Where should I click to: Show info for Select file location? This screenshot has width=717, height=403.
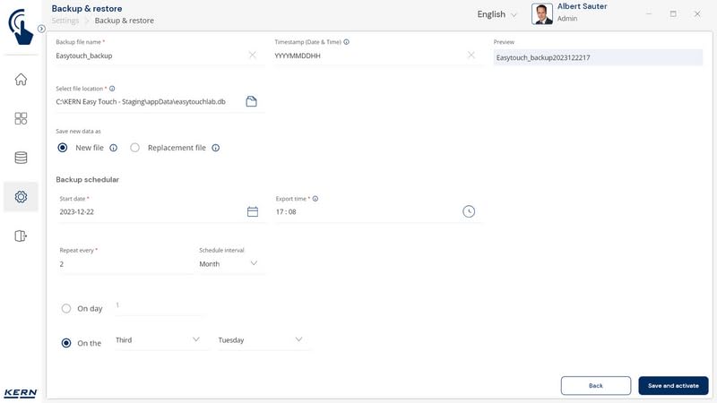click(112, 89)
